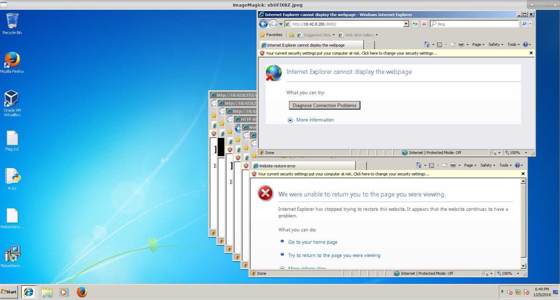Image resolution: width=560 pixels, height=300 pixels.
Task: Select Flag.txt file on desktop
Action: (12, 142)
